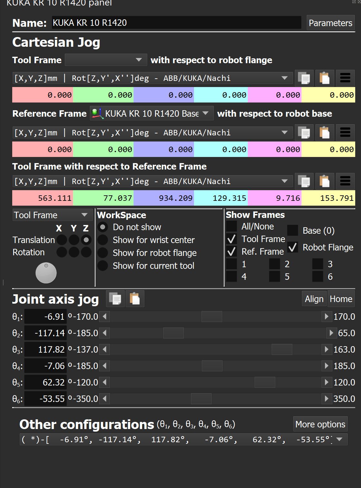
Task: Click the robot Name text field
Action: 176,23
